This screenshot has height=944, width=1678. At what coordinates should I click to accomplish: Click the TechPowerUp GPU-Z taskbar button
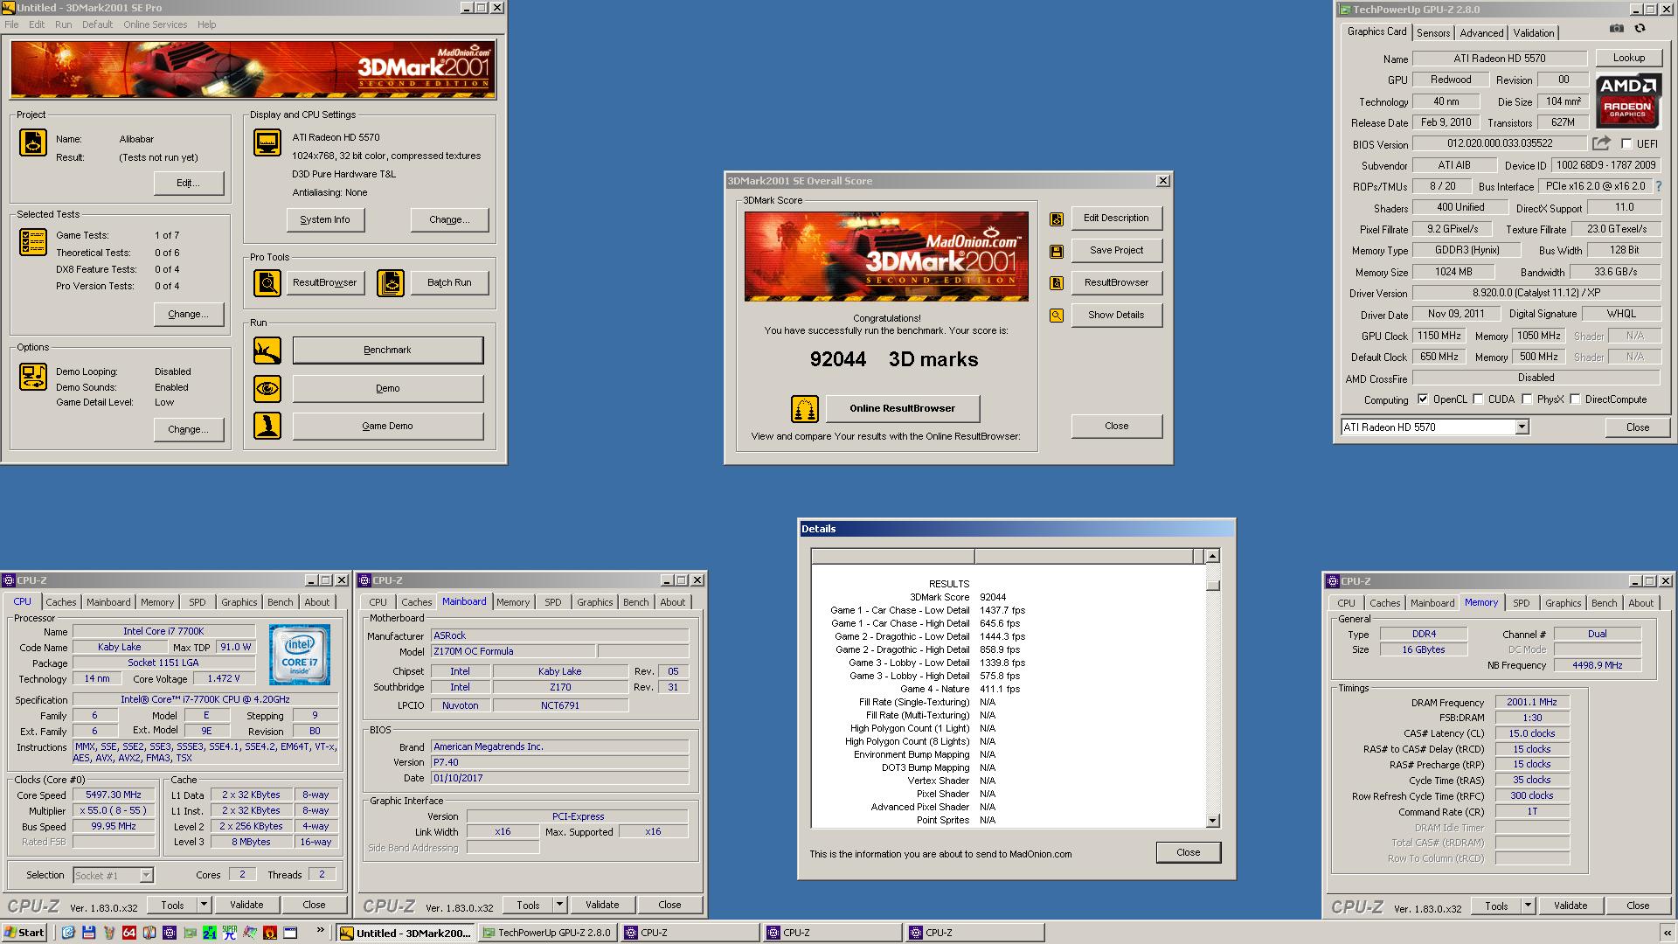tap(549, 933)
